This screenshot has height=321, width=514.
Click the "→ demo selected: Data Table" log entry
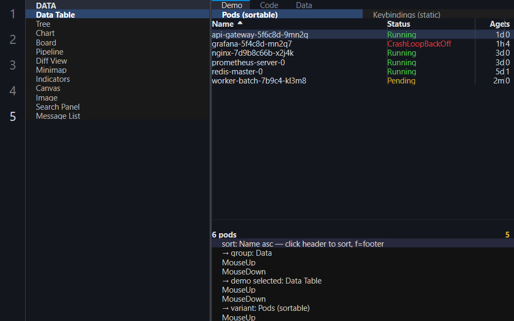pos(272,281)
